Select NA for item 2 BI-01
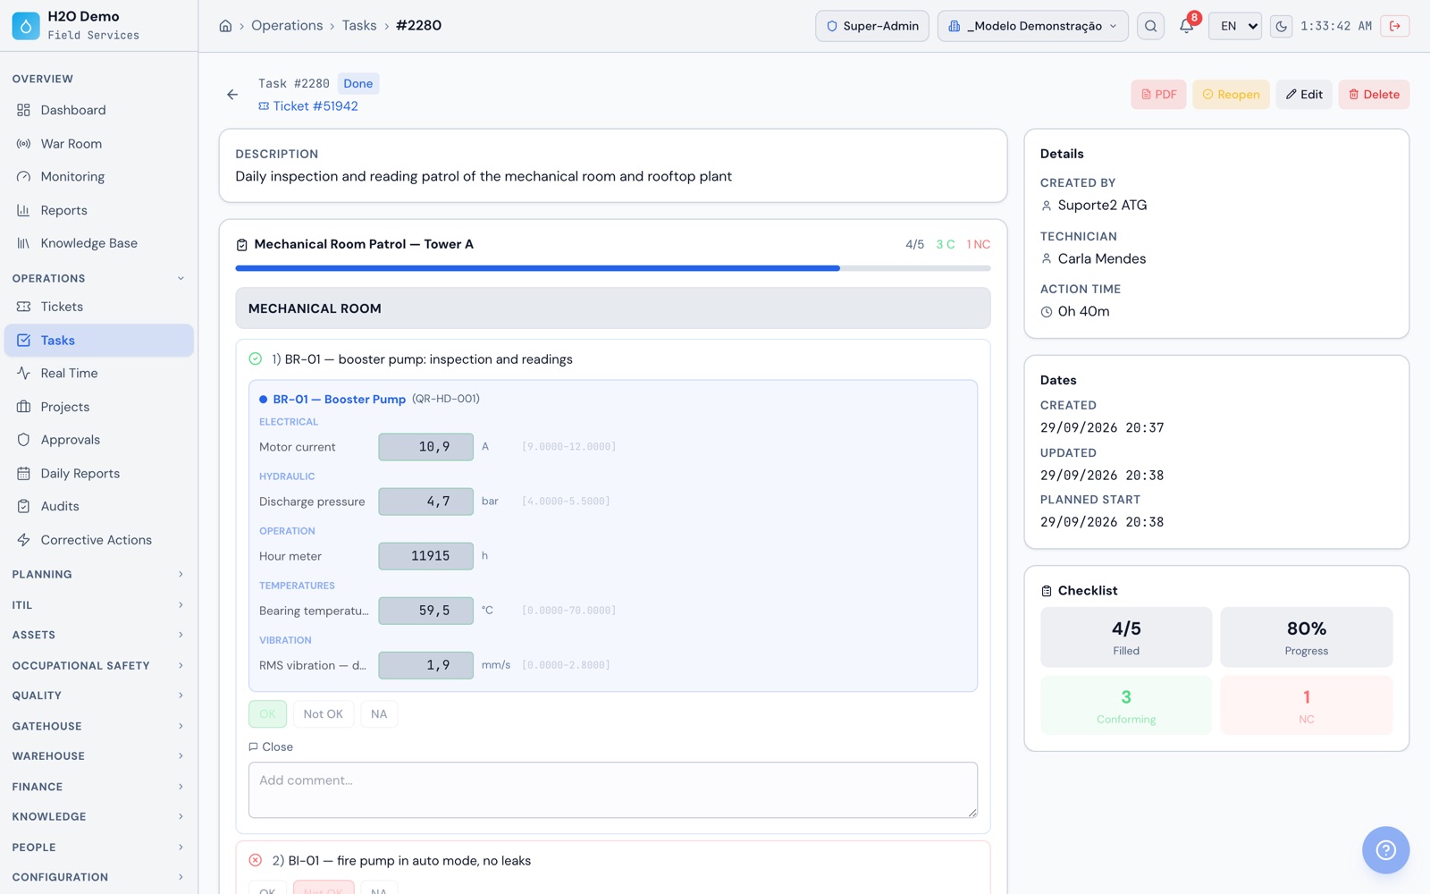This screenshot has height=894, width=1430. pyautogui.click(x=379, y=888)
